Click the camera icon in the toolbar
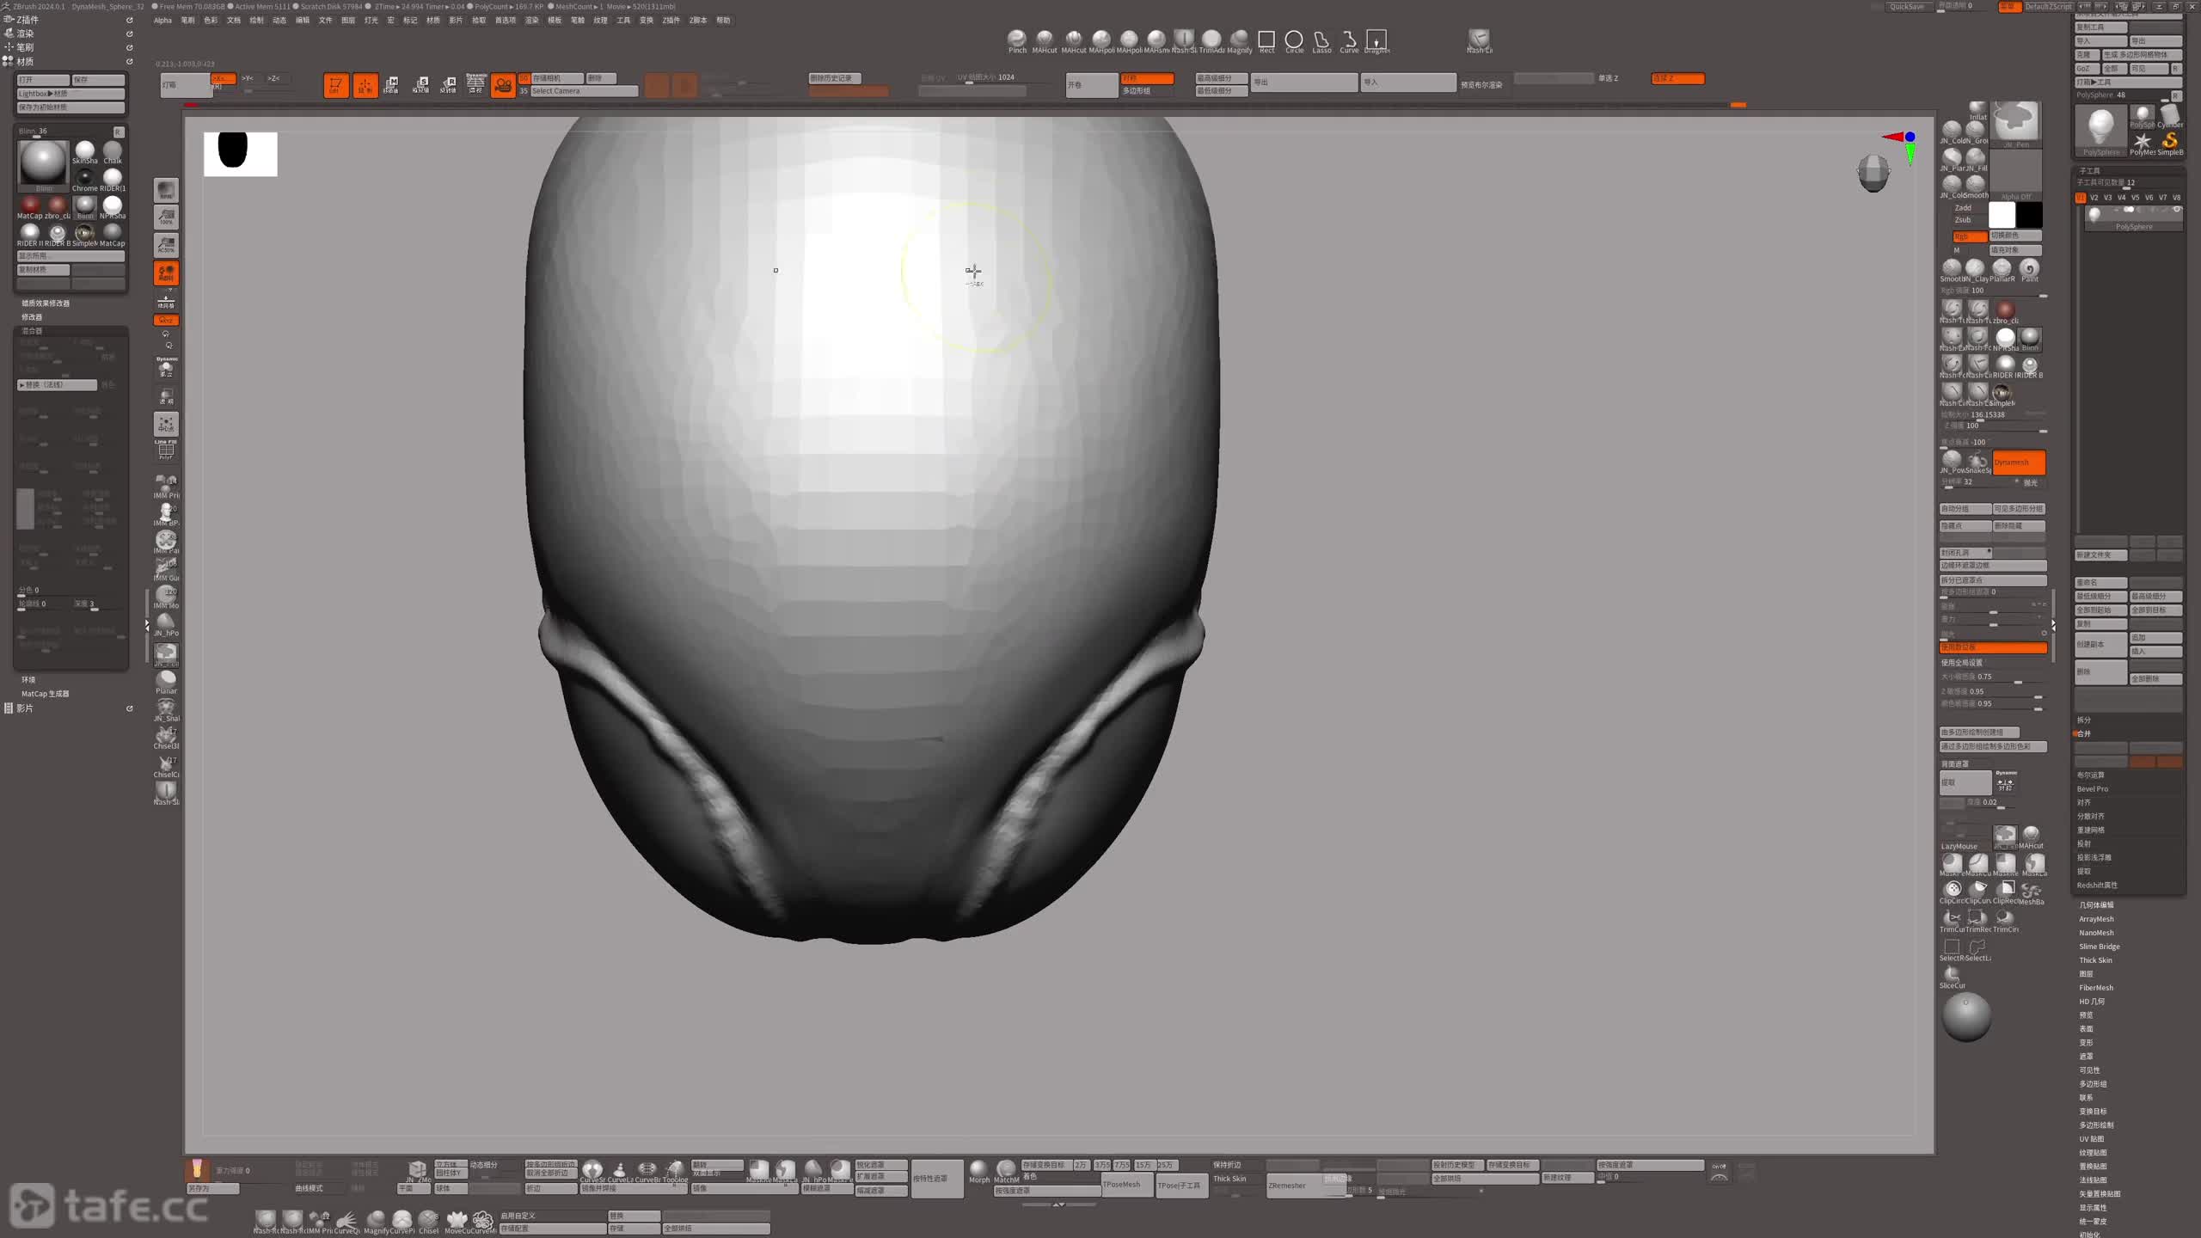This screenshot has width=2201, height=1238. [x=503, y=84]
